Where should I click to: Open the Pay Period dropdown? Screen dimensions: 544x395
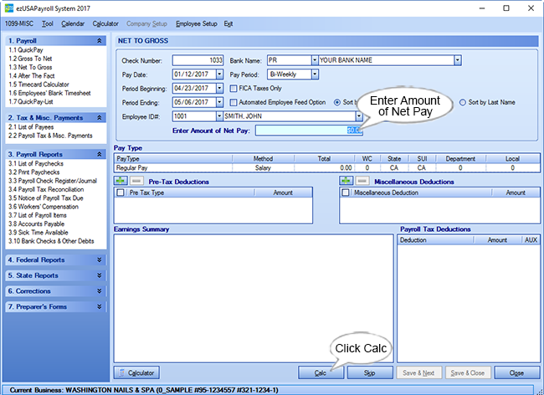[315, 74]
